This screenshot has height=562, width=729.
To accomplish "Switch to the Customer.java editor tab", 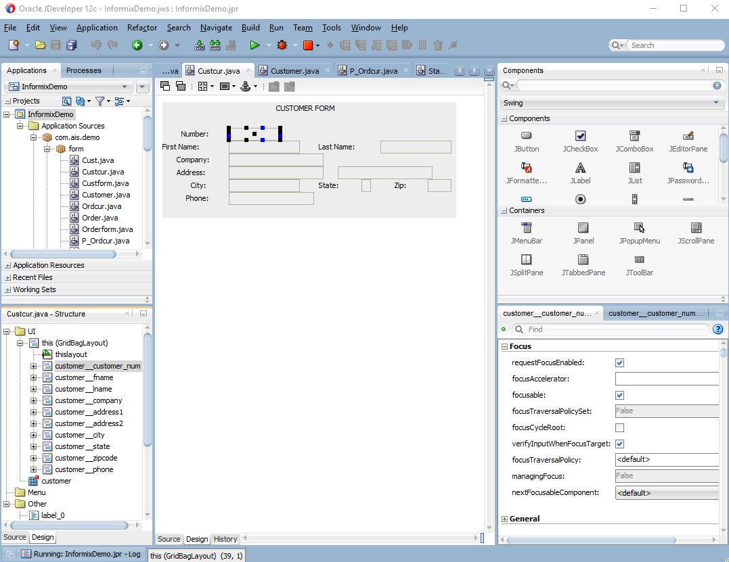I will [294, 71].
